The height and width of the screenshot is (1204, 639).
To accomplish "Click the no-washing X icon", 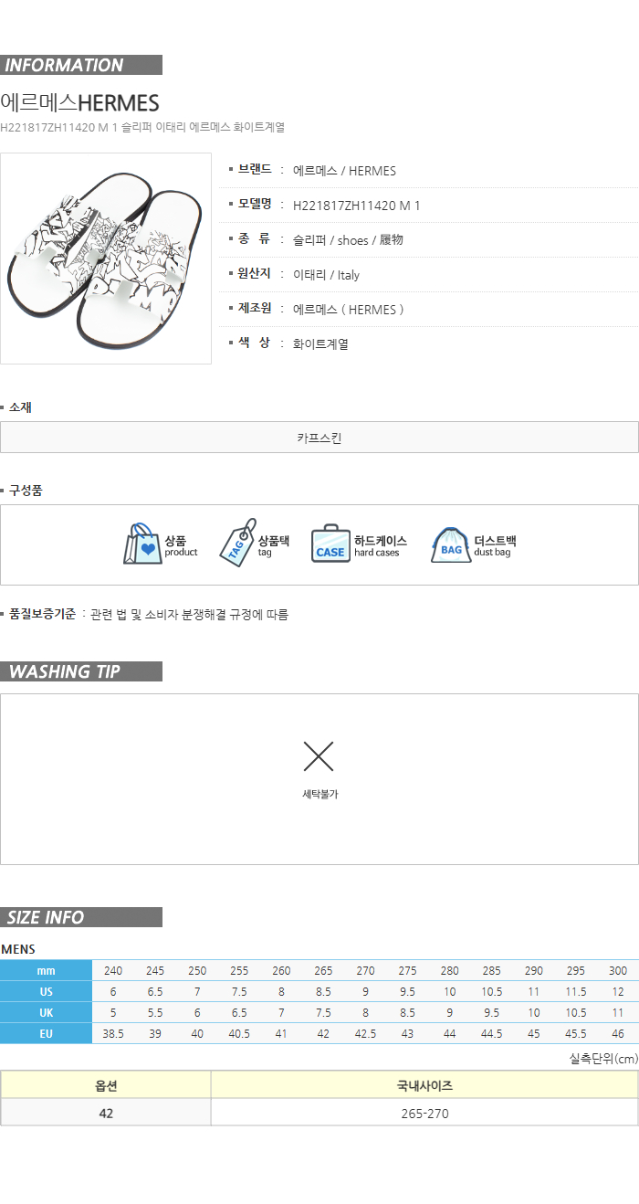I will click(319, 756).
